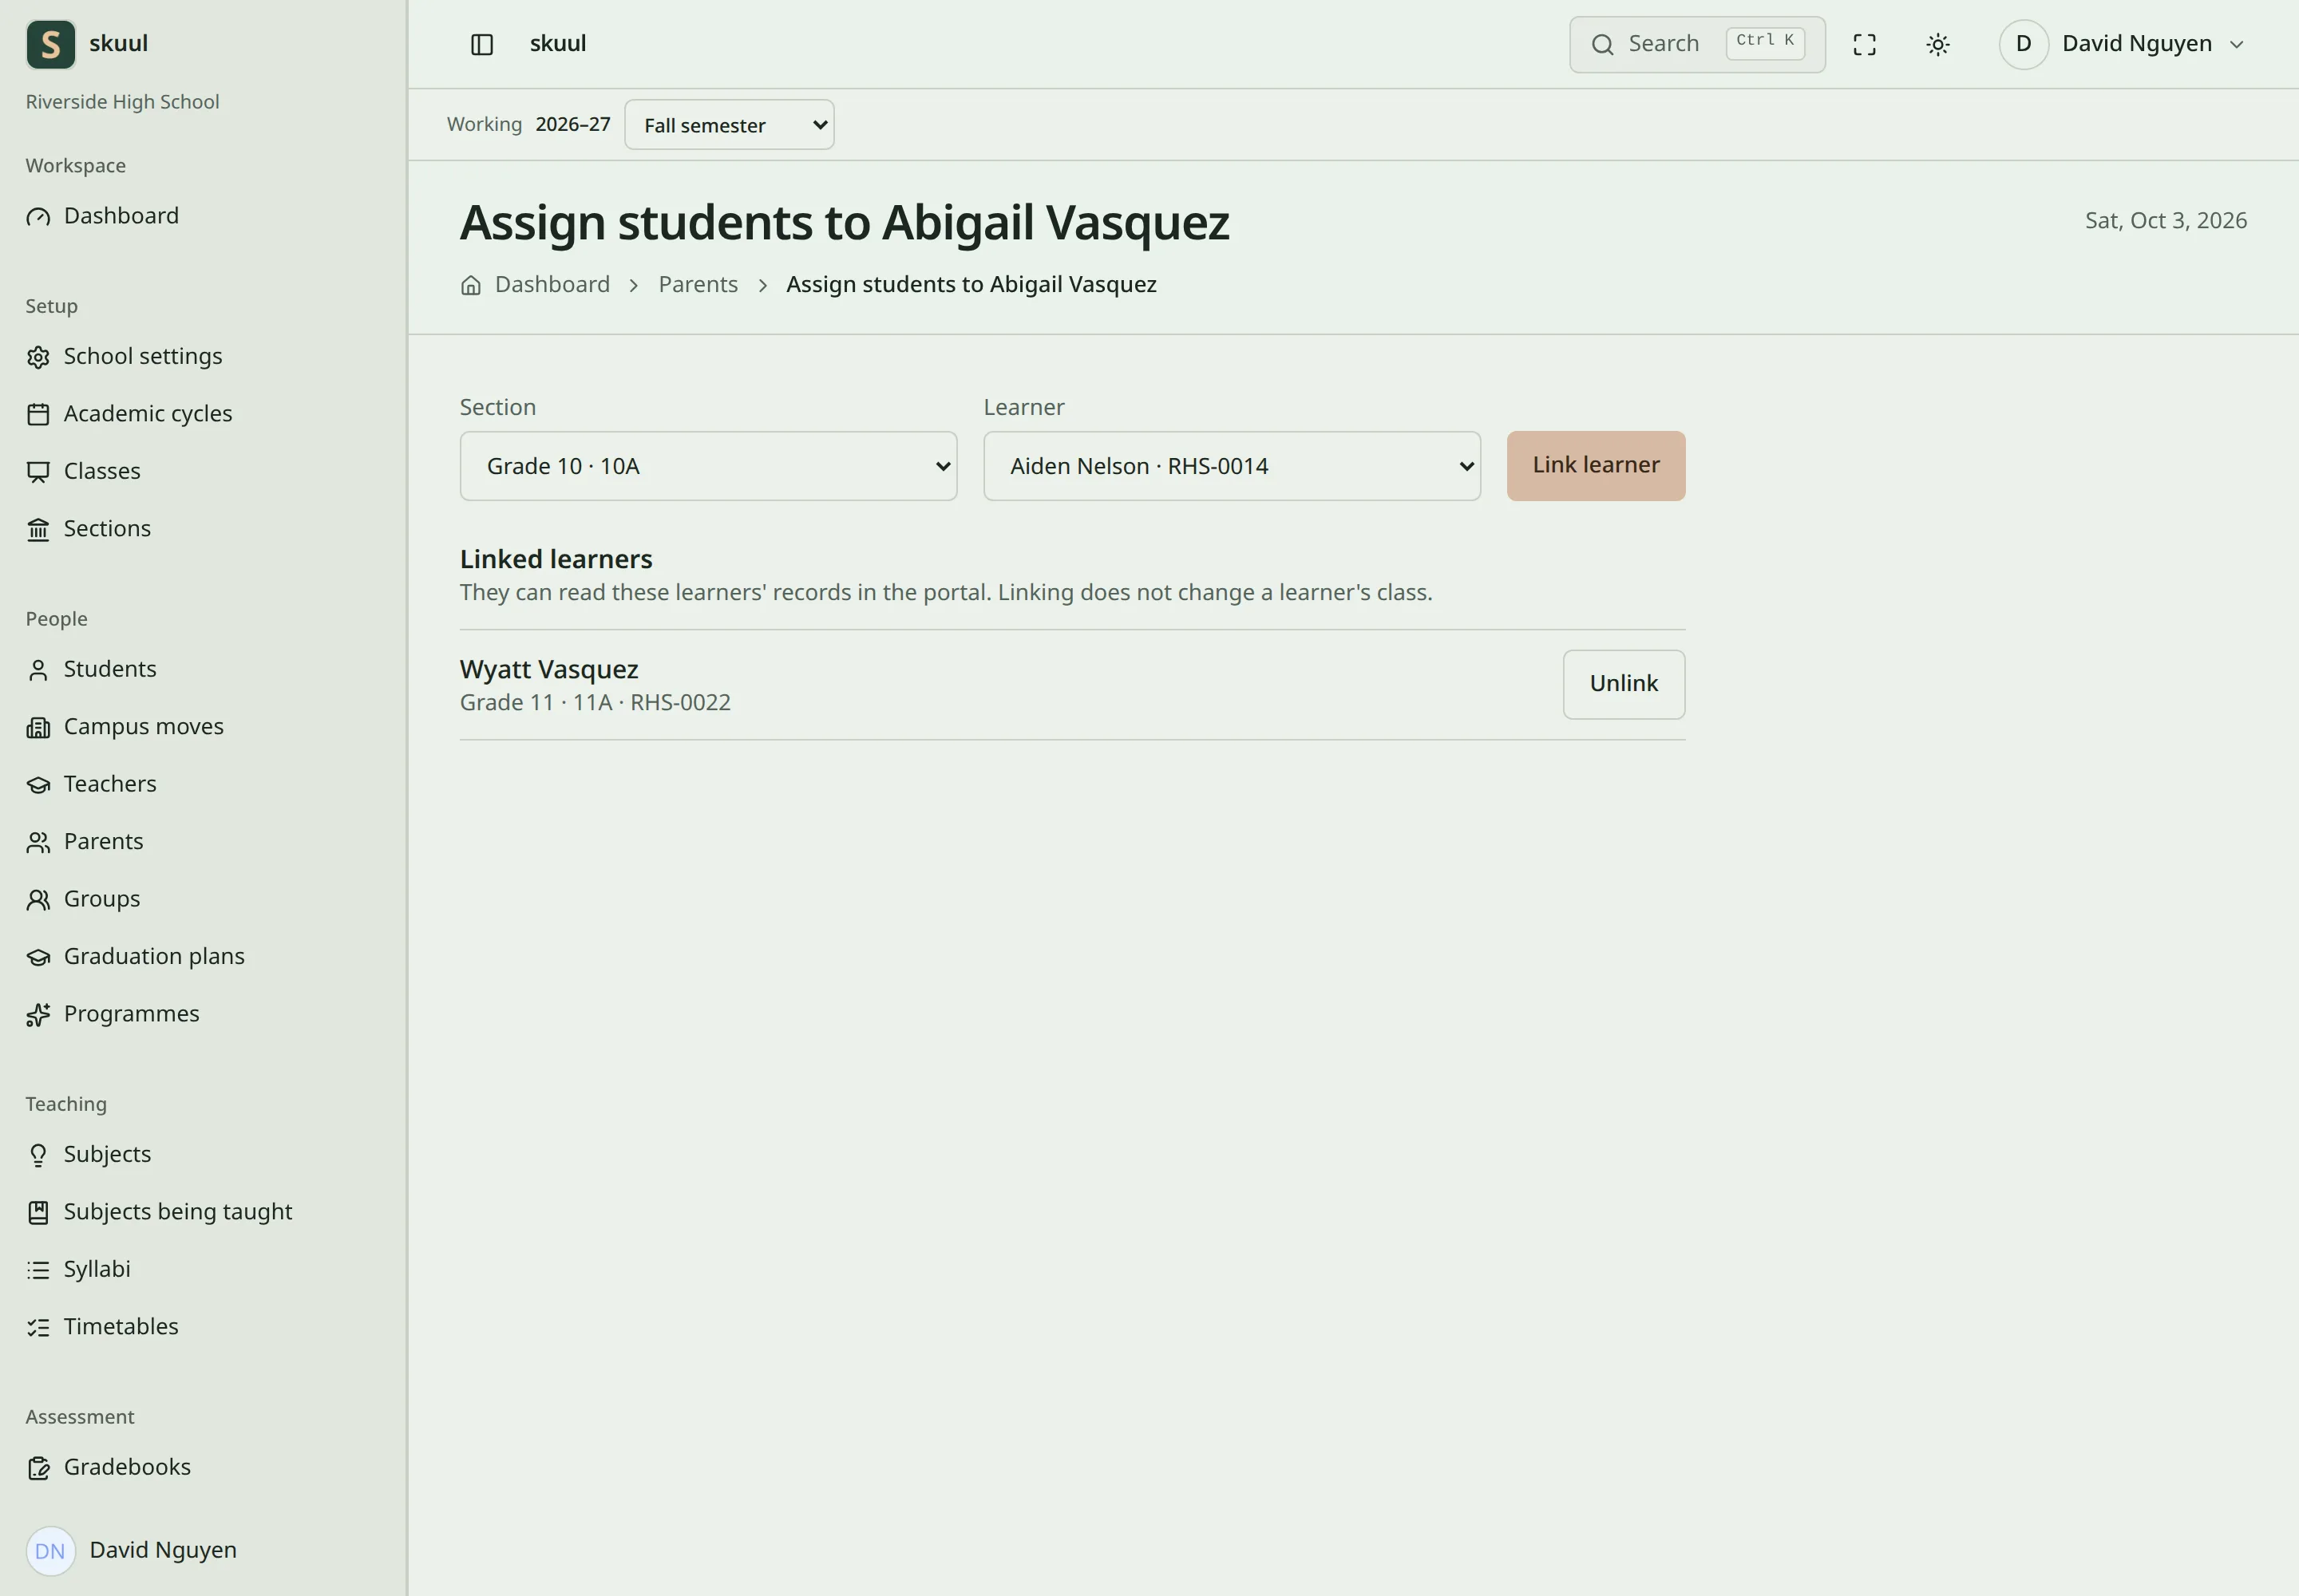
Task: Open Subjects being taught
Action: (203, 1212)
